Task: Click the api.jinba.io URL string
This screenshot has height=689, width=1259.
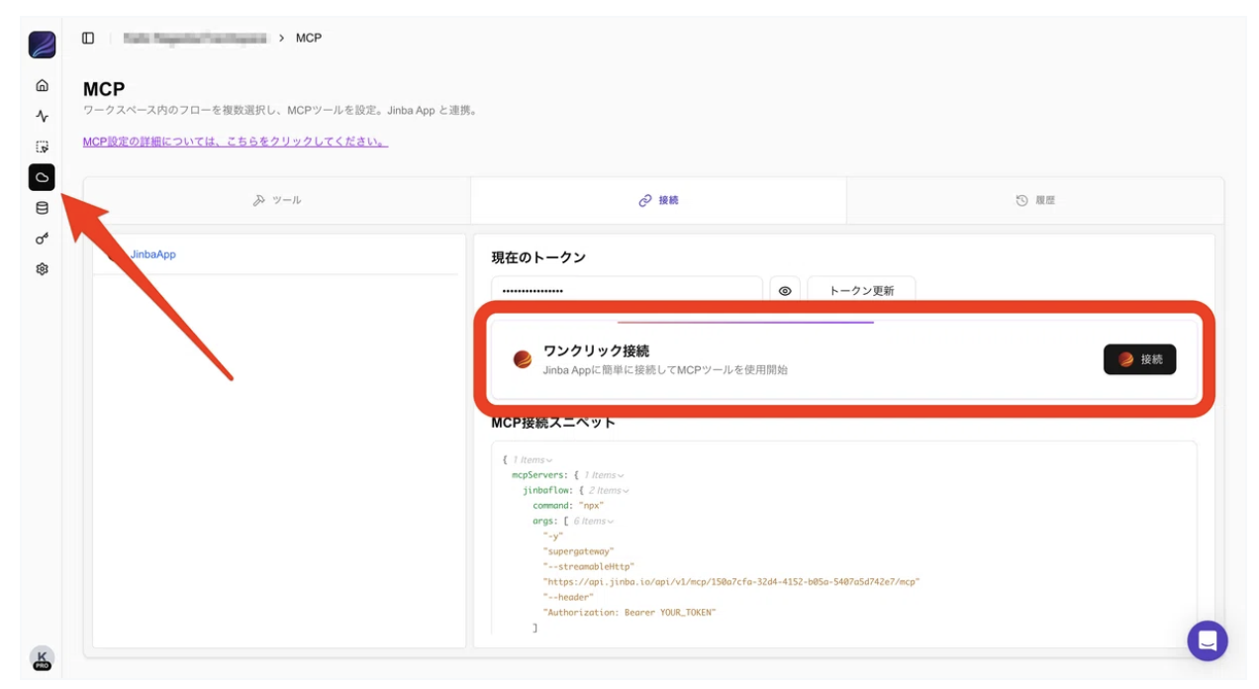Action: pos(731,582)
